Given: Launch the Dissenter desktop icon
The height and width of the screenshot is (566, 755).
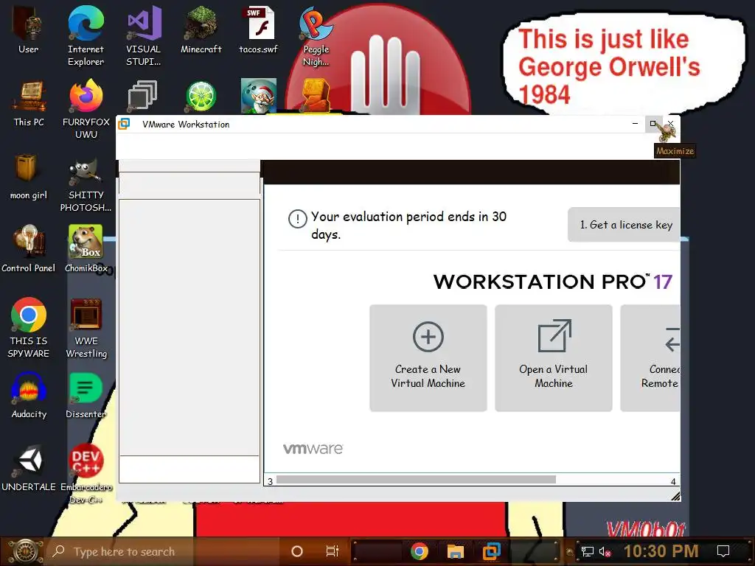Looking at the screenshot, I should [x=86, y=396].
